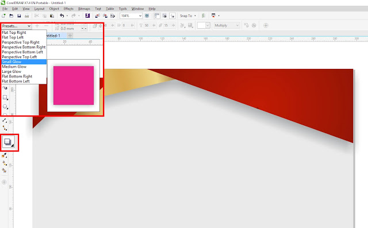368x228 pixels.
Task: Choose Perspective Top Right preset
Action: [24, 42]
